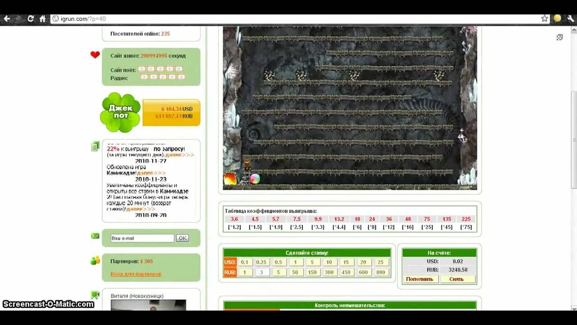
Task: Choose the 1 bet in RUB row
Action: coord(245,272)
